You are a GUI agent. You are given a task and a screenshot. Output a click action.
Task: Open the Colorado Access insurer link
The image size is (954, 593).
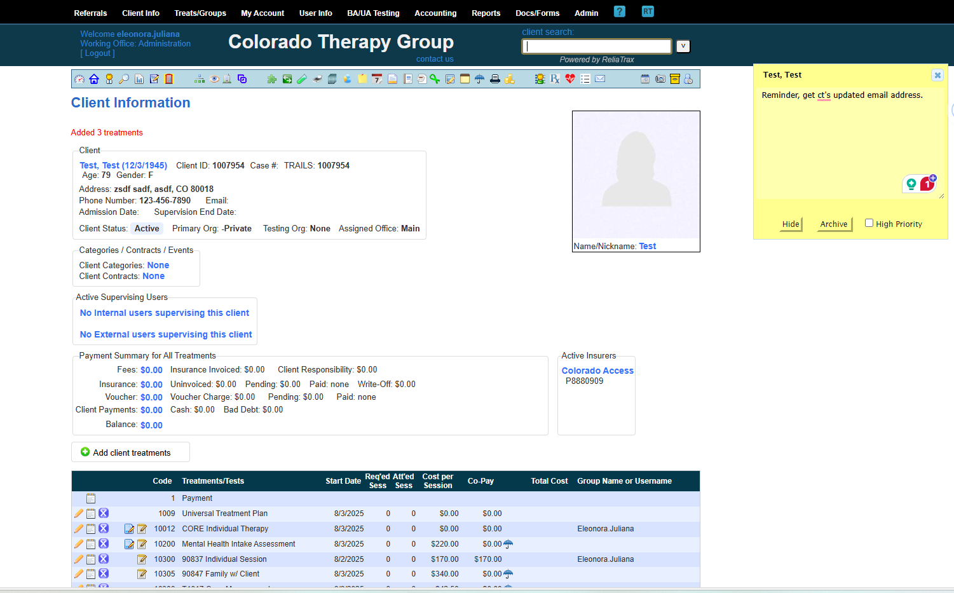pos(597,371)
